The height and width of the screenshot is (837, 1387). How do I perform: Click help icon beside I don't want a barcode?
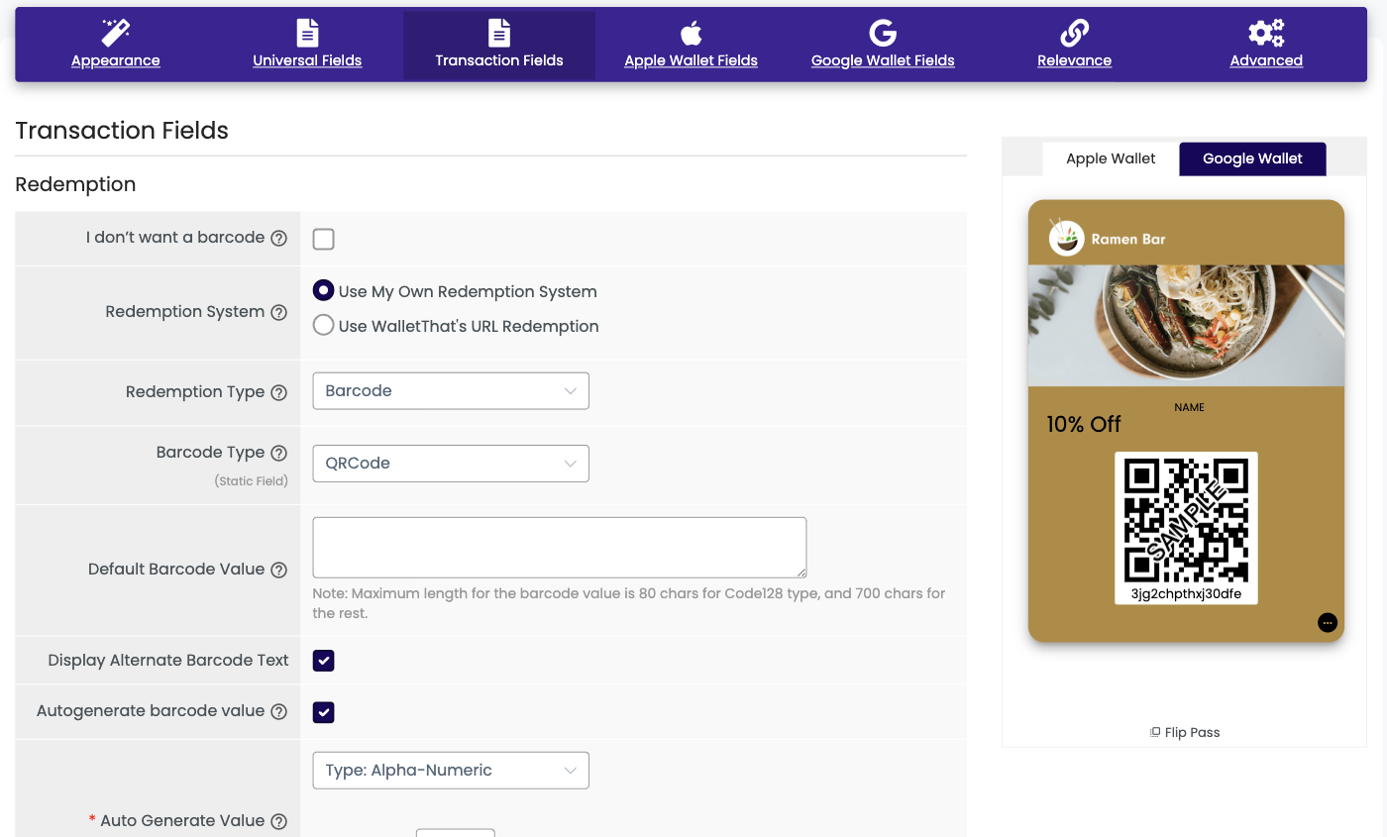coord(279,238)
